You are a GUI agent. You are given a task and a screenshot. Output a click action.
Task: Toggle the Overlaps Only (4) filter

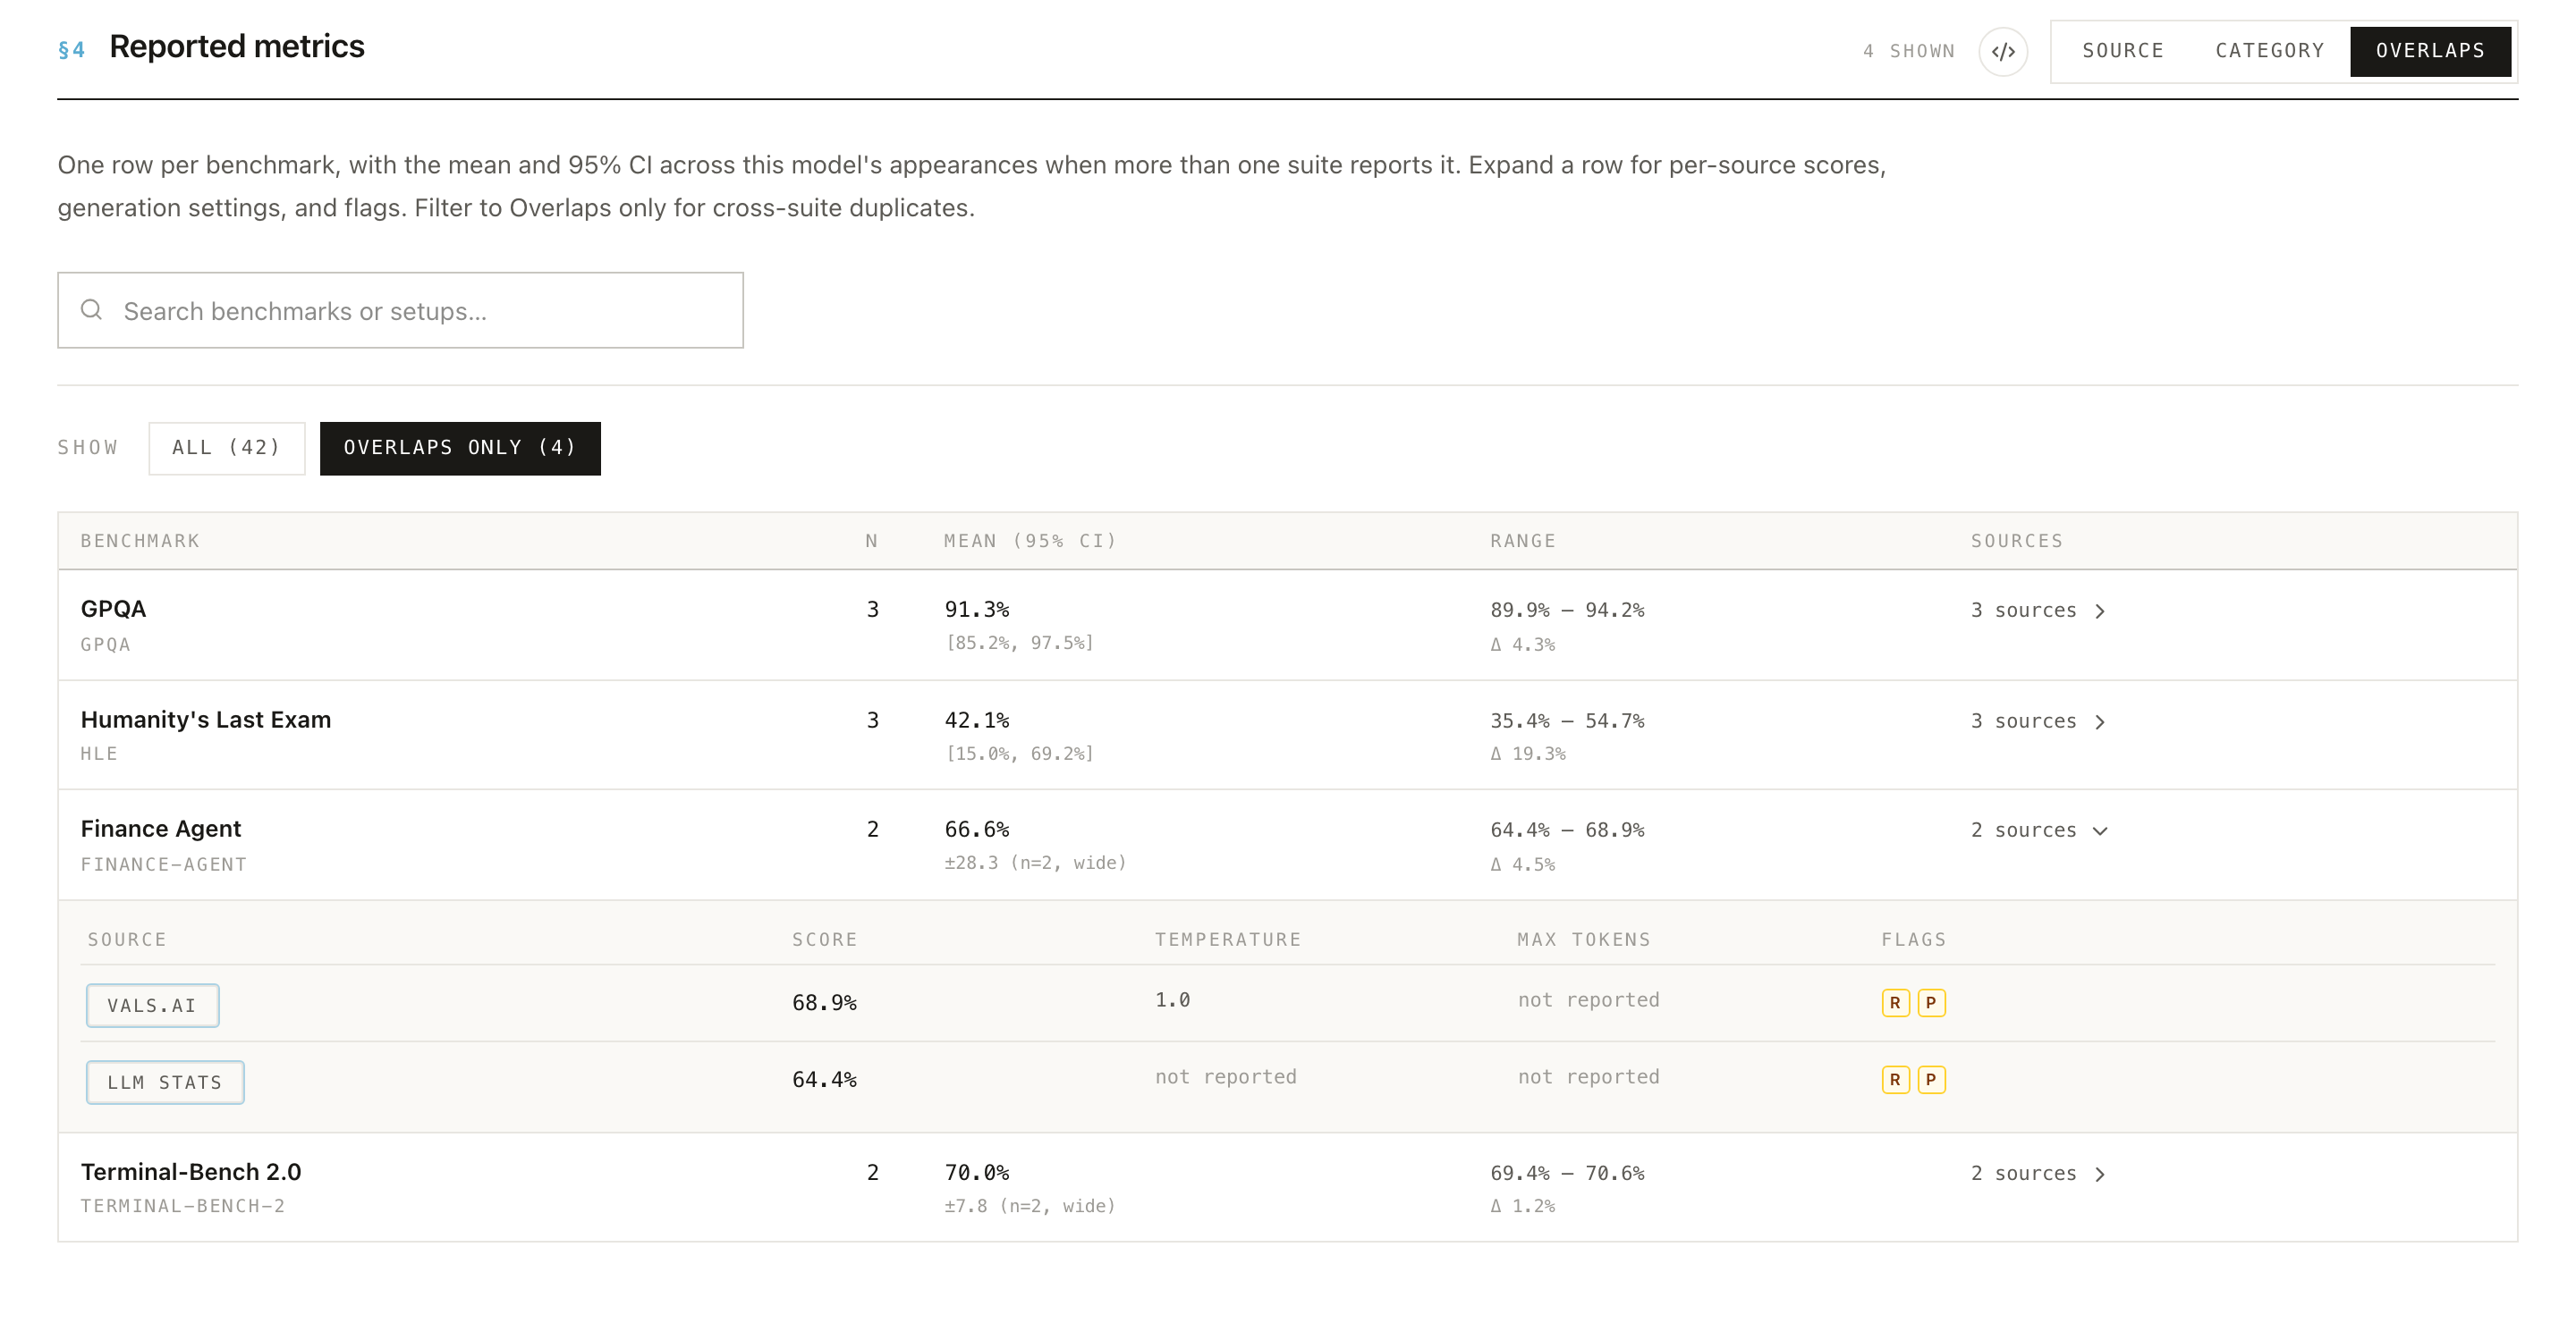pyautogui.click(x=460, y=448)
